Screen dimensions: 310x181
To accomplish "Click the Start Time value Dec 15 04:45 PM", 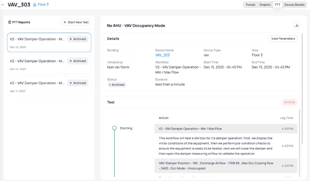I will tap(223, 67).
